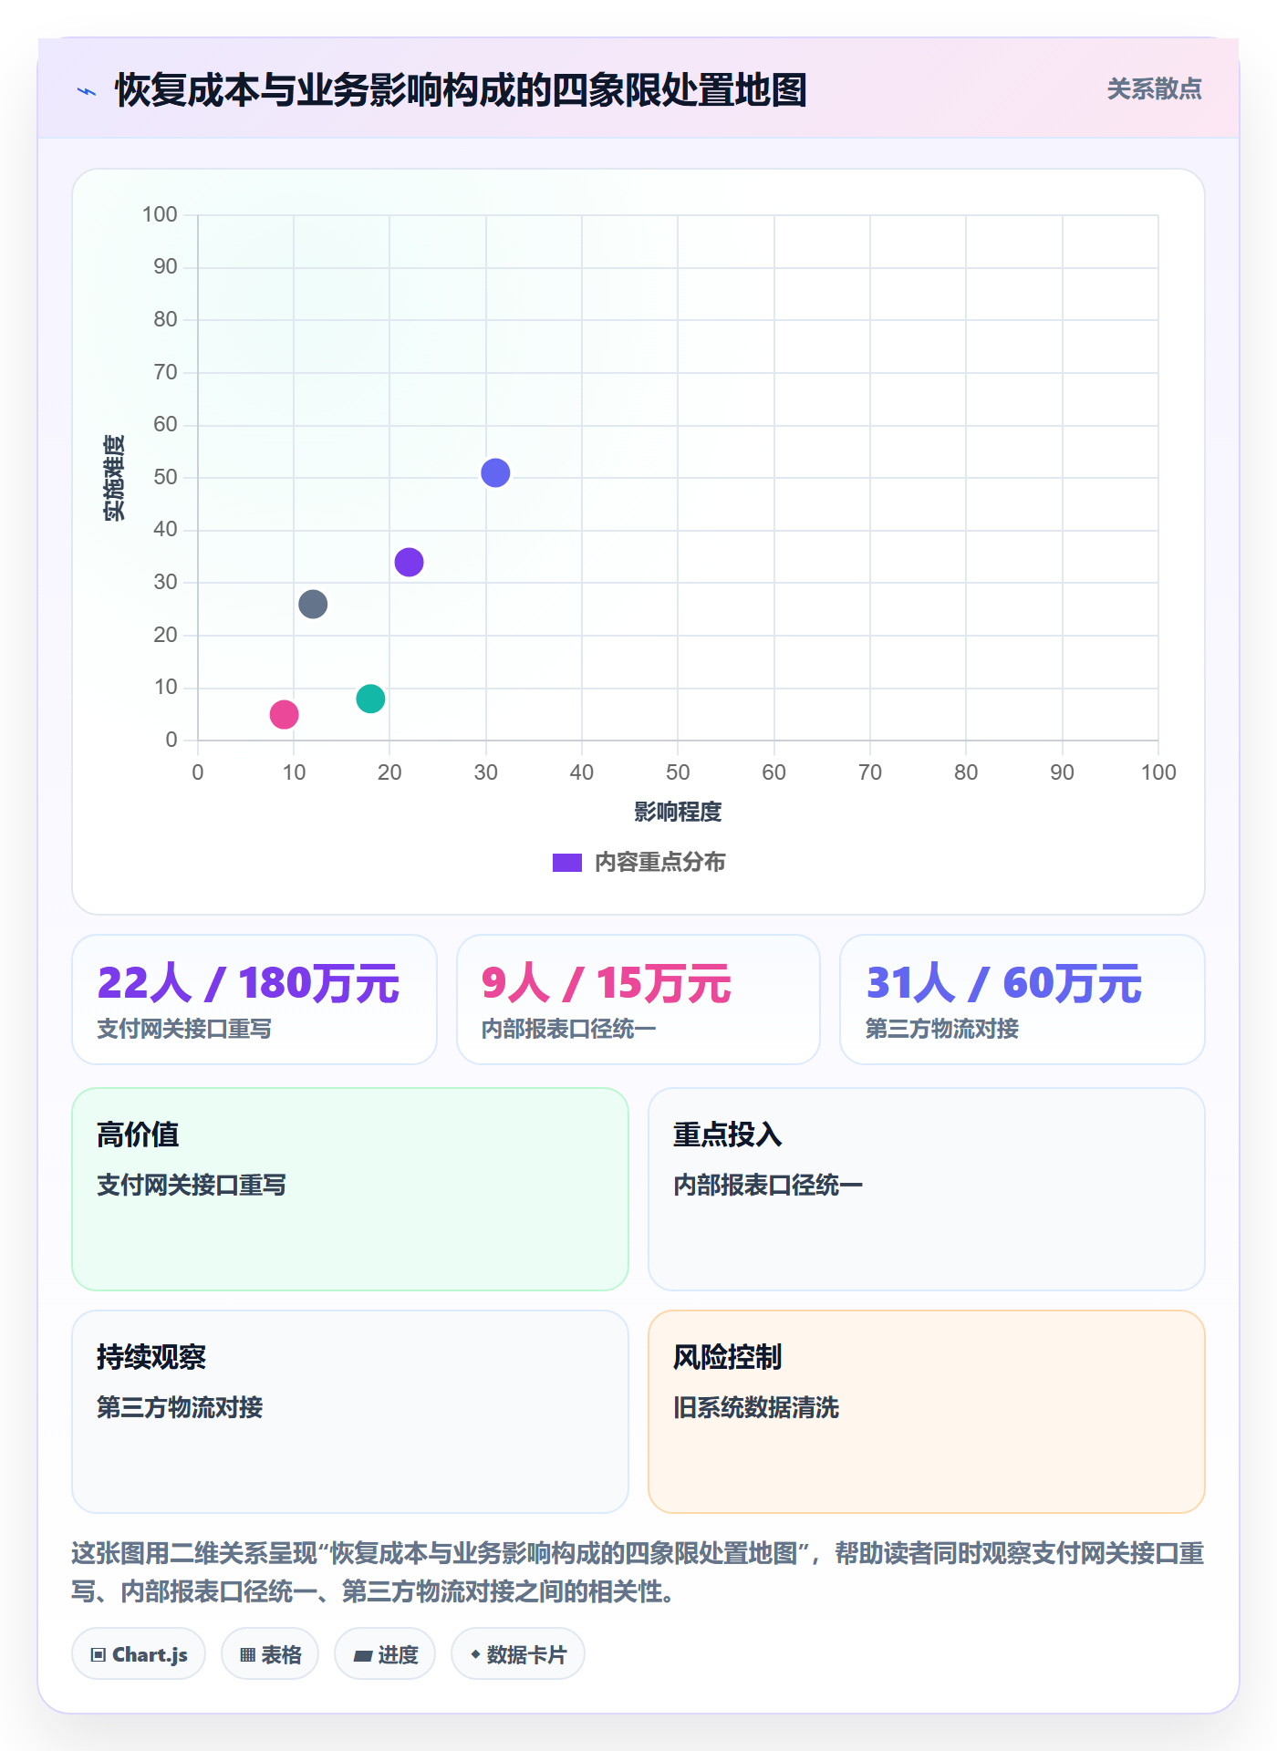Click the 表格 tag chip
This screenshot has width=1277, height=1751.
tap(270, 1653)
